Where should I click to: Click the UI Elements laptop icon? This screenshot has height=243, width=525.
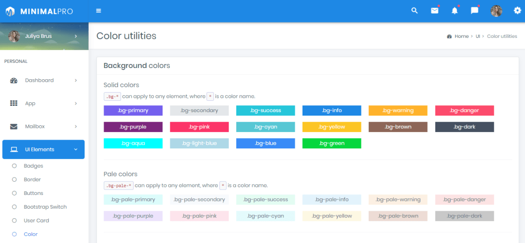point(14,149)
